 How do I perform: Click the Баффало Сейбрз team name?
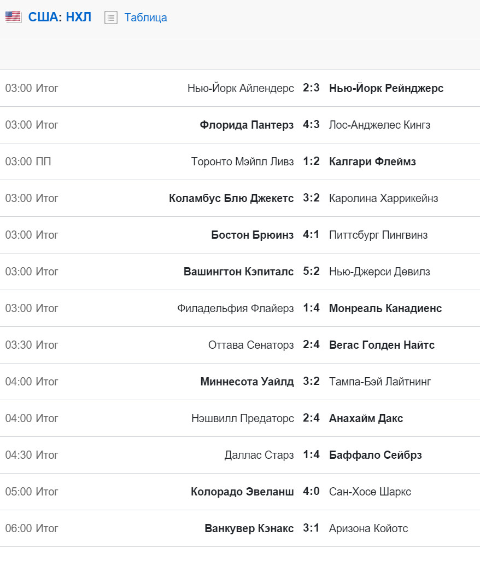(x=375, y=455)
